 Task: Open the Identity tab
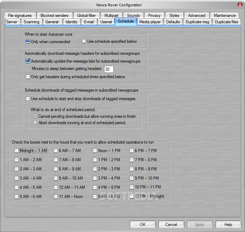pos(71,22)
